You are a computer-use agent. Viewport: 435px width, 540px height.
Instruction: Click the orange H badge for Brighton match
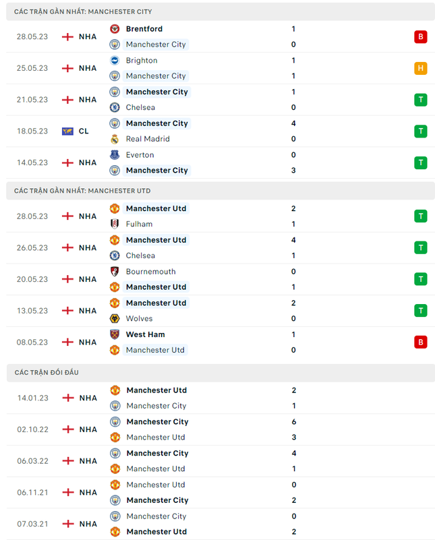[421, 68]
